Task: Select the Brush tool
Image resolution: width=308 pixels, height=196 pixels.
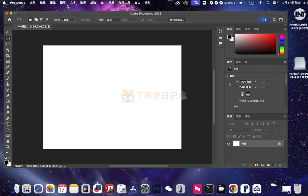Action: point(8,79)
